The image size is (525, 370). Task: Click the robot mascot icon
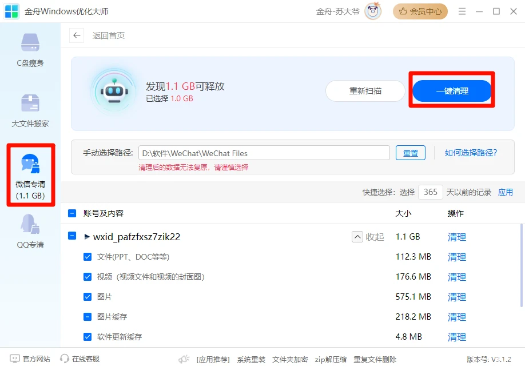pyautogui.click(x=114, y=91)
